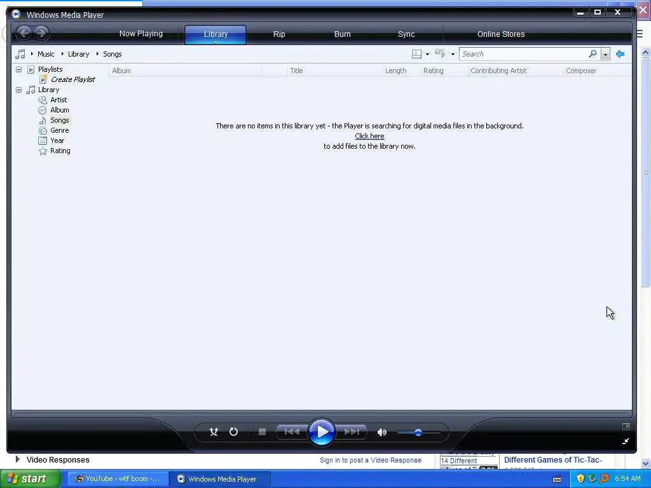Select Year in the Library tree

click(57, 140)
